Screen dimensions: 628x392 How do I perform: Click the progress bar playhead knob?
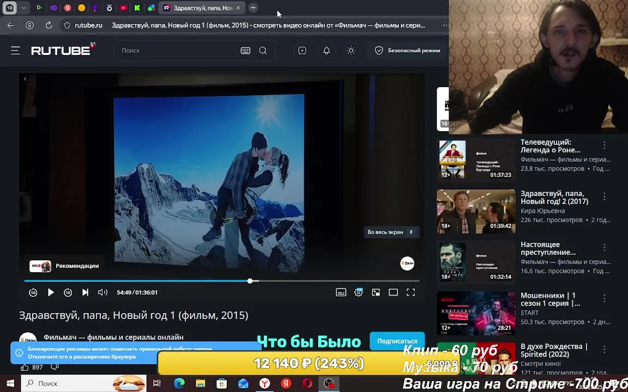[250, 281]
